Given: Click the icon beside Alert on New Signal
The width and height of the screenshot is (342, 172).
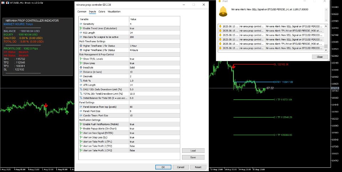Looking at the screenshot, I should (x=81, y=133).
